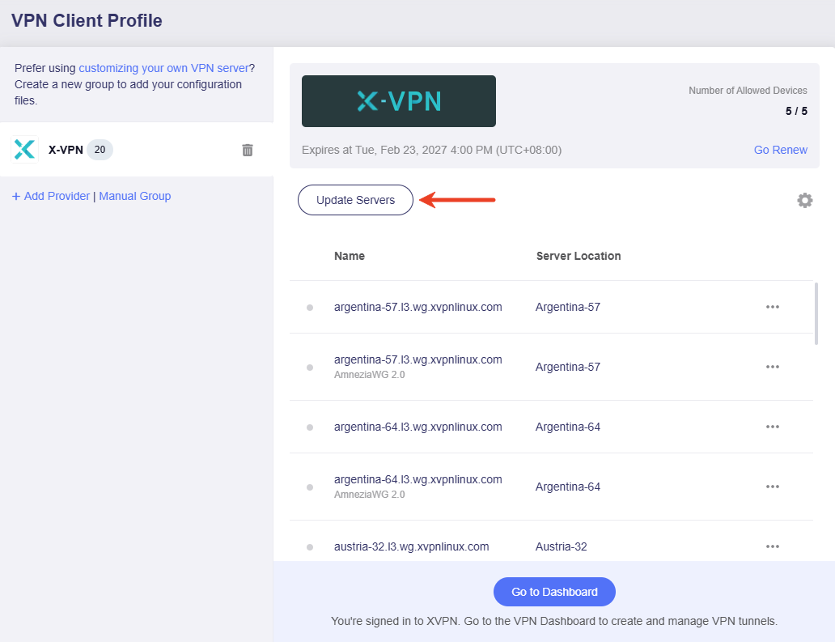Click the Austria-32 location cell
The image size is (835, 642).
562,546
